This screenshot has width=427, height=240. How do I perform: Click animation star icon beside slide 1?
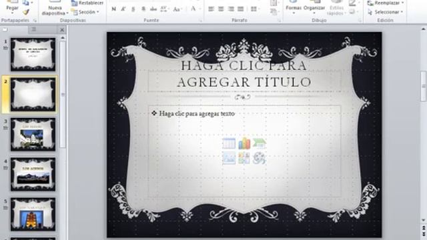coord(5,48)
